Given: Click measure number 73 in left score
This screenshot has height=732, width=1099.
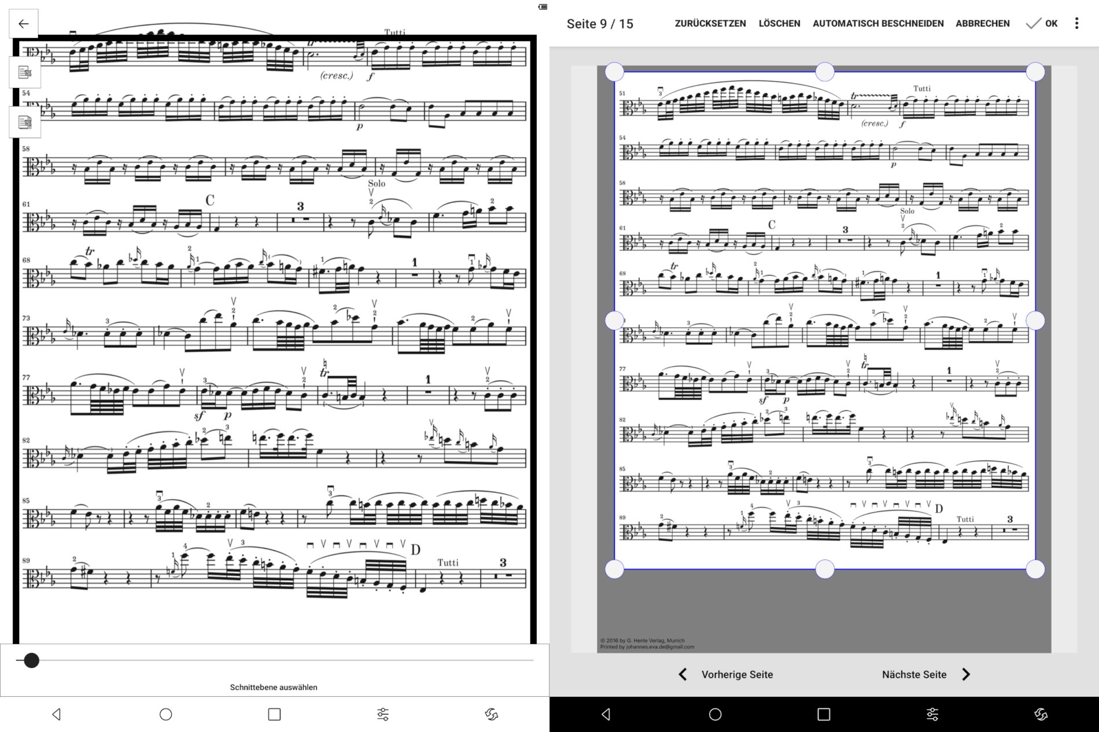Looking at the screenshot, I should click(x=26, y=318).
